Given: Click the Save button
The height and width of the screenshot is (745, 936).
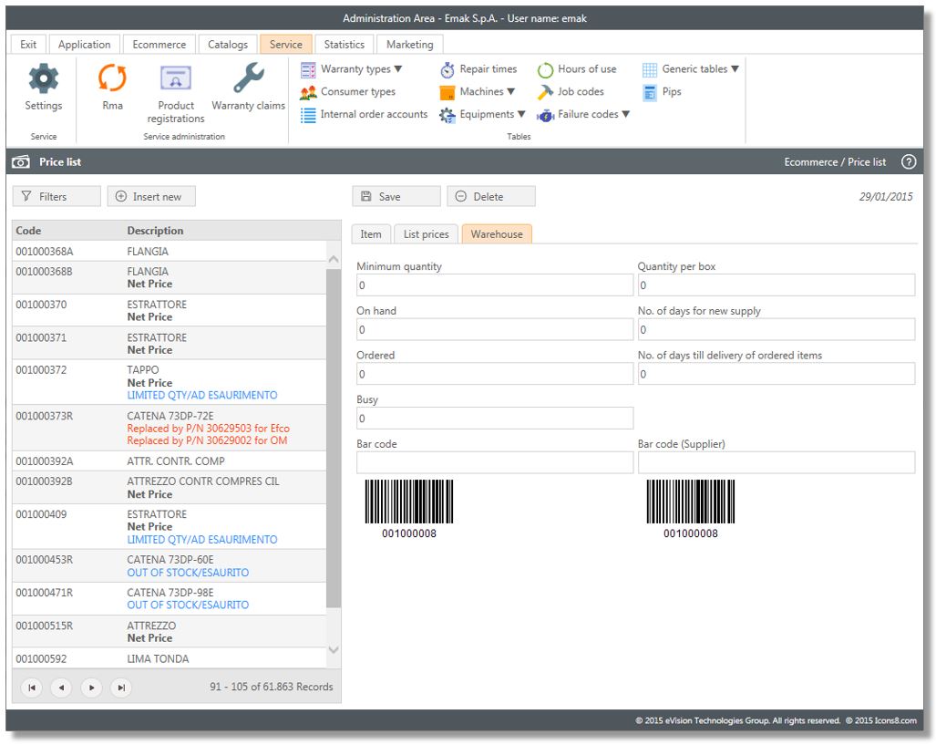Looking at the screenshot, I should (396, 197).
